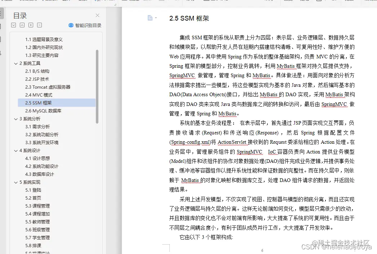Go to 4.1 设计思想
This screenshot has width=377, height=254.
tap(37, 159)
